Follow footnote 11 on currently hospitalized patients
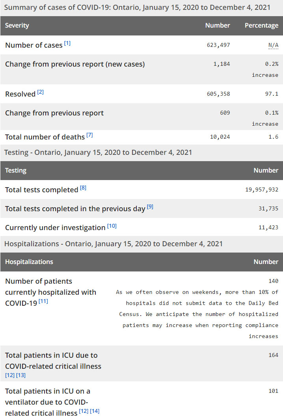Image resolution: width=283 pixels, height=420 pixels. 43,301
